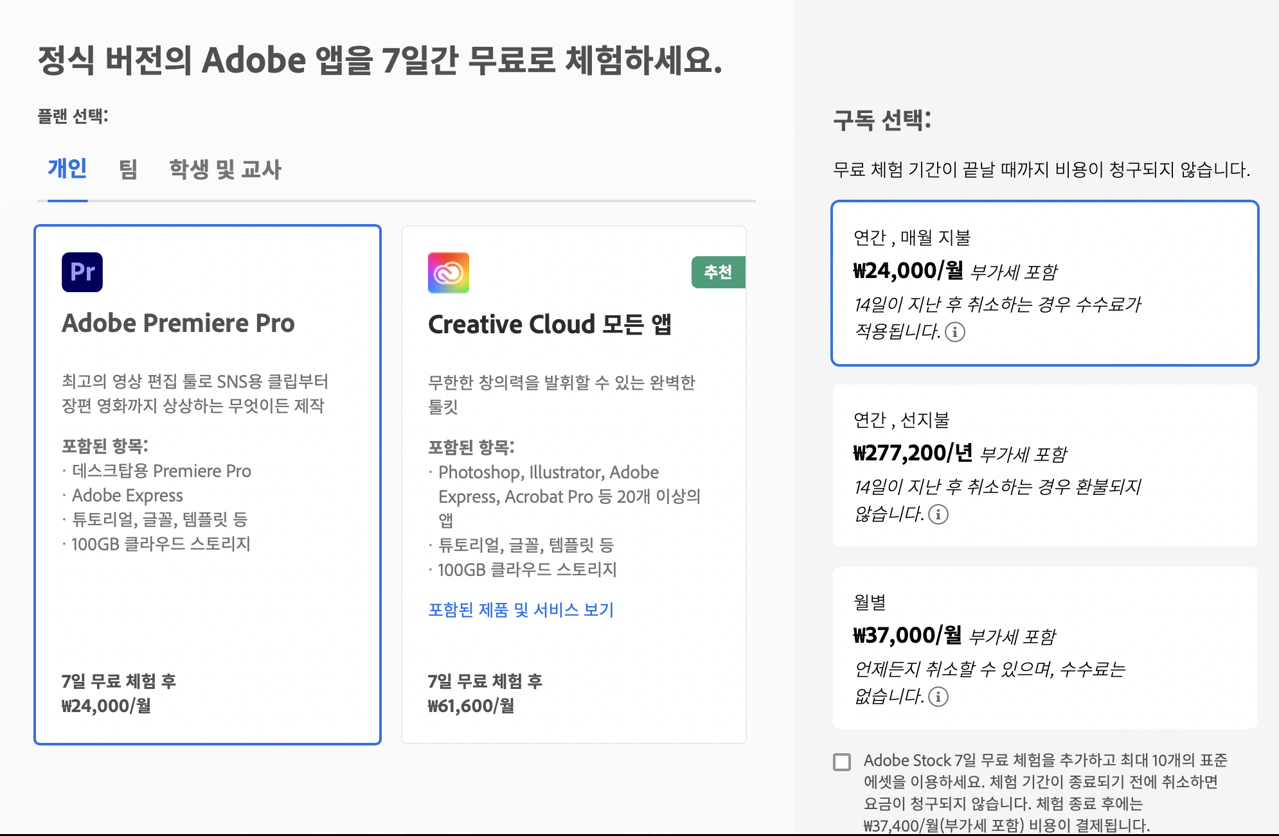Click Creative Cloud 모든 앱 heading

[550, 324]
